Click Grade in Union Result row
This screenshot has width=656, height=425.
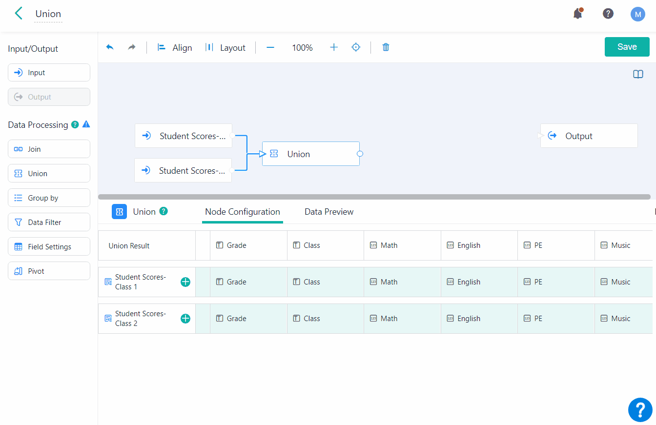coord(248,245)
